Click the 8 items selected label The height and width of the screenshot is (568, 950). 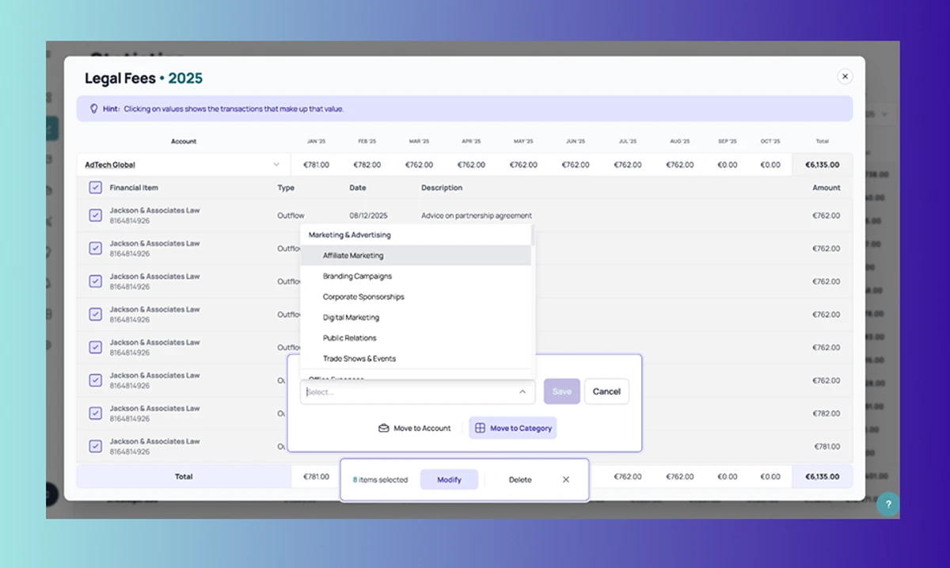pos(380,480)
